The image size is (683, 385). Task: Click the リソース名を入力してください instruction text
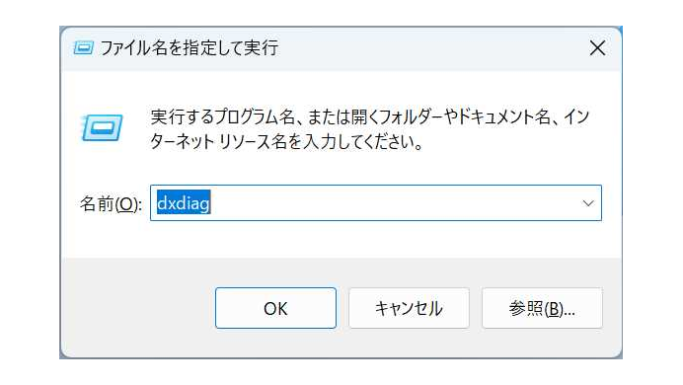tap(320, 142)
